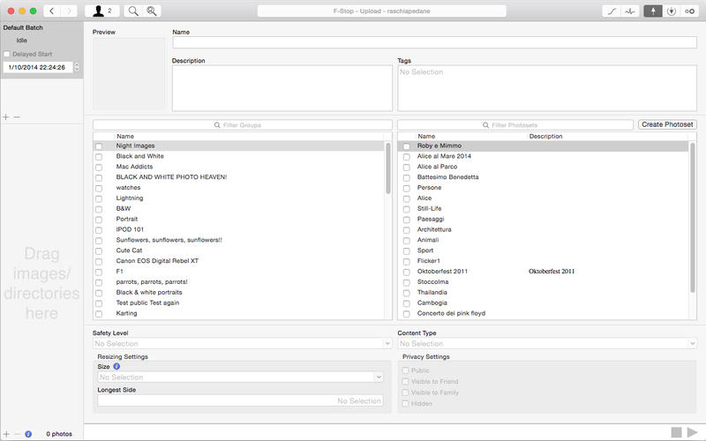Click the user accounts icon in toolbar

point(103,11)
